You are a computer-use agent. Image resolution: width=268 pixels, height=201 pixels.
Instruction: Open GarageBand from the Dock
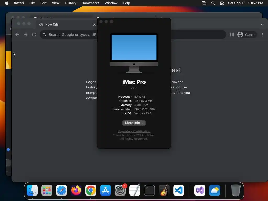coord(164,190)
